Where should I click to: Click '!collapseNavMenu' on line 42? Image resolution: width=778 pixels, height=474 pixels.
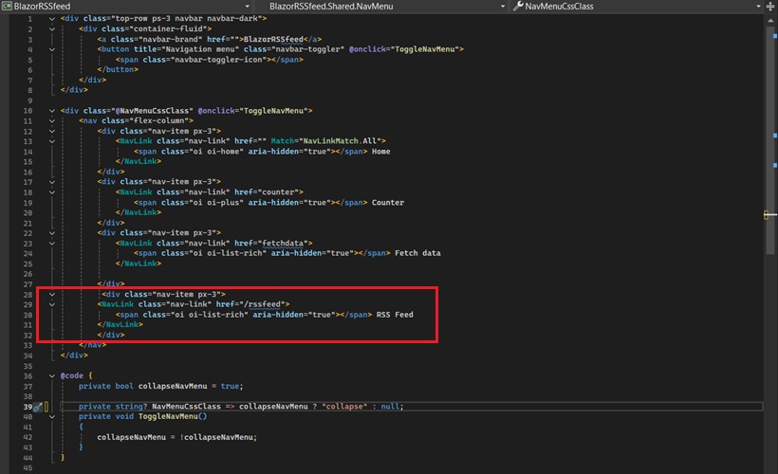coord(215,437)
